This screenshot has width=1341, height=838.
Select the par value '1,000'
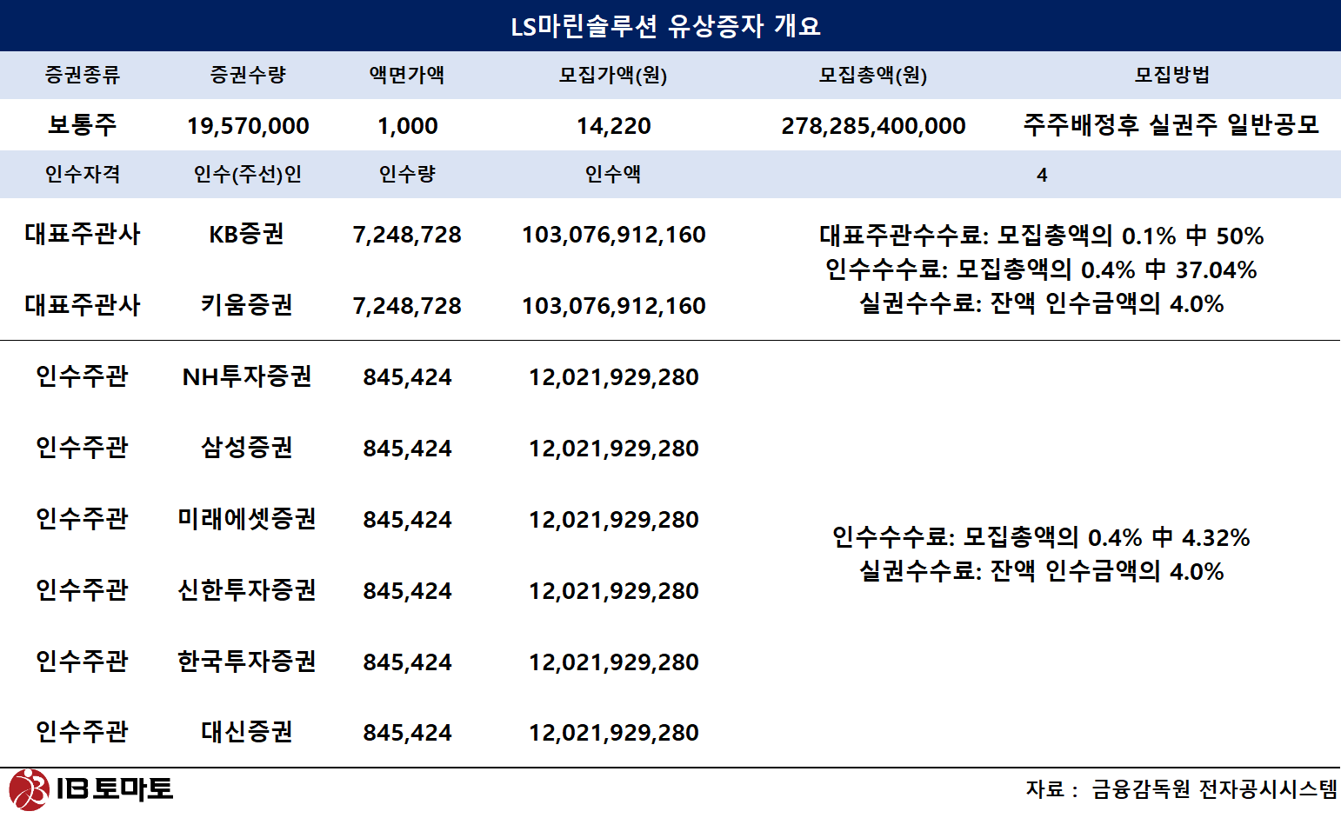click(407, 126)
